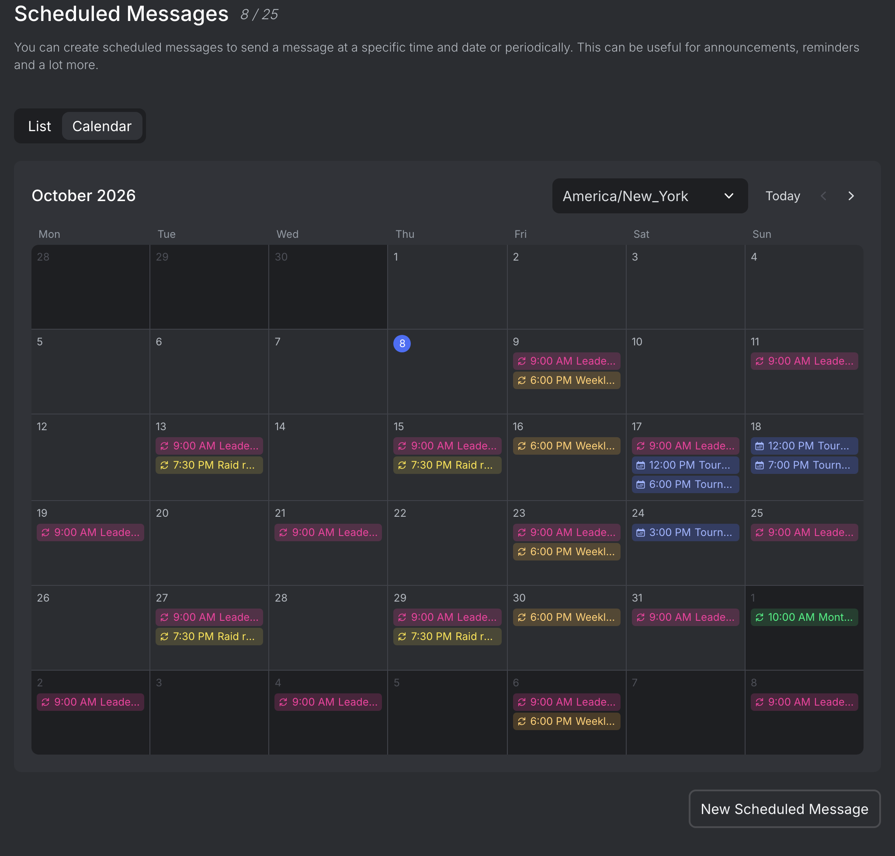Go to the next month arrow
This screenshot has height=856, width=895.
[x=851, y=196]
